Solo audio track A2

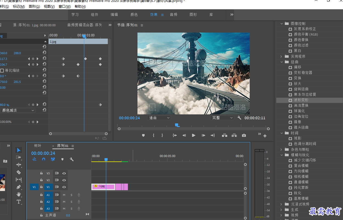tap(71, 202)
